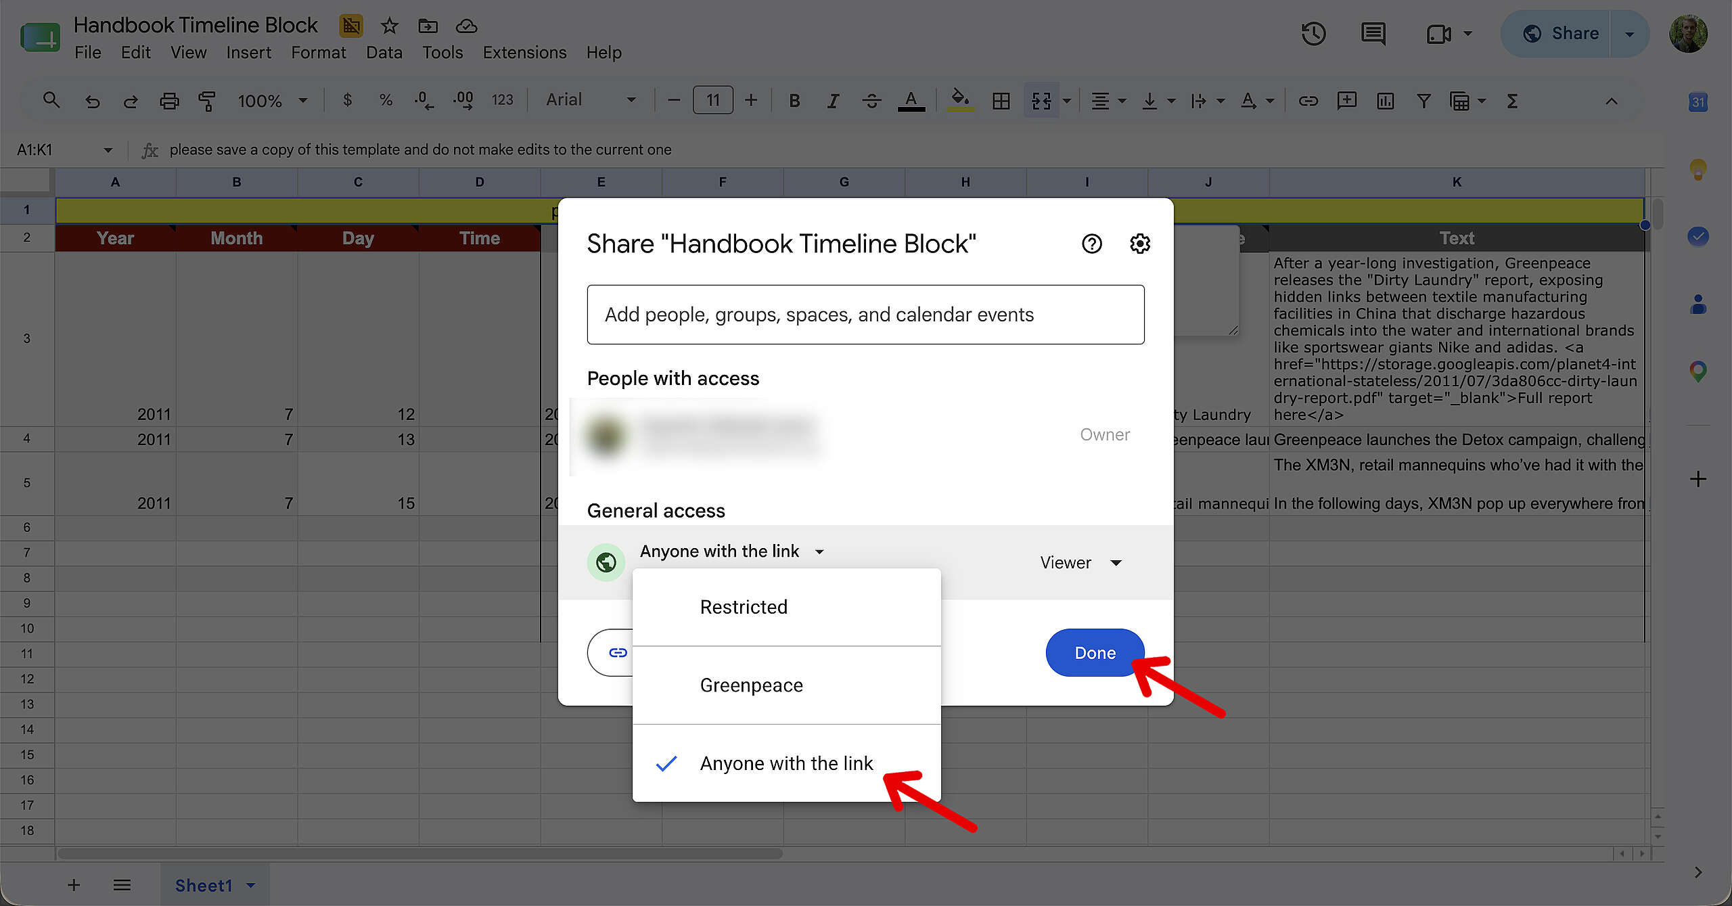Open the Insert menu
The image size is (1732, 906).
click(248, 53)
